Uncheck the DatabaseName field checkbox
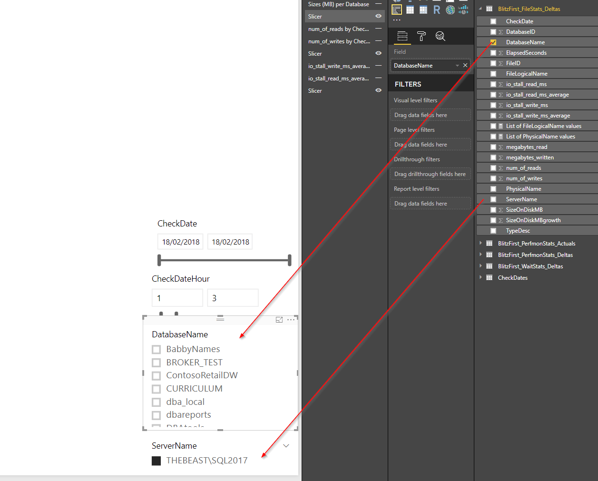Screen dimensions: 598x481 (x=493, y=42)
